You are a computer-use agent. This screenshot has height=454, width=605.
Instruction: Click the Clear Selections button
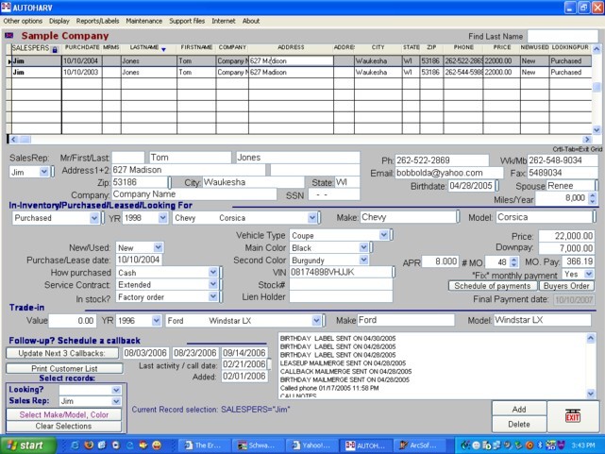pyautogui.click(x=64, y=426)
